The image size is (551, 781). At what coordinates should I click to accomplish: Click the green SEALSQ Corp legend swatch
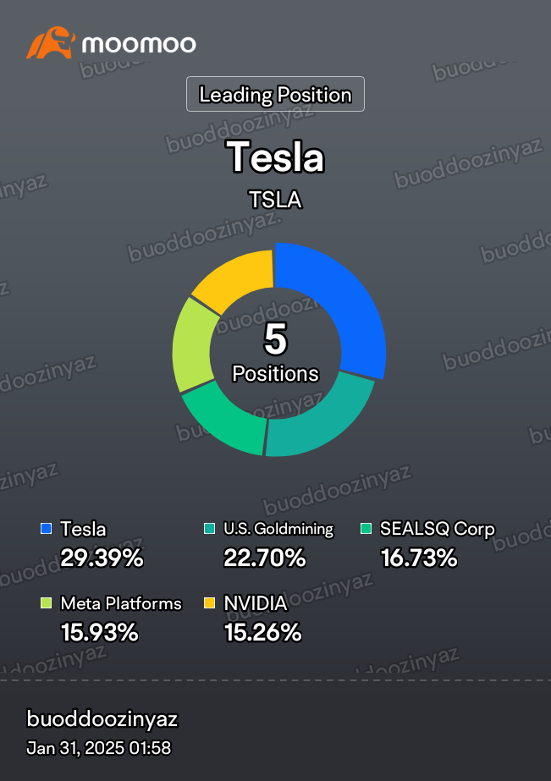pyautogui.click(x=366, y=529)
